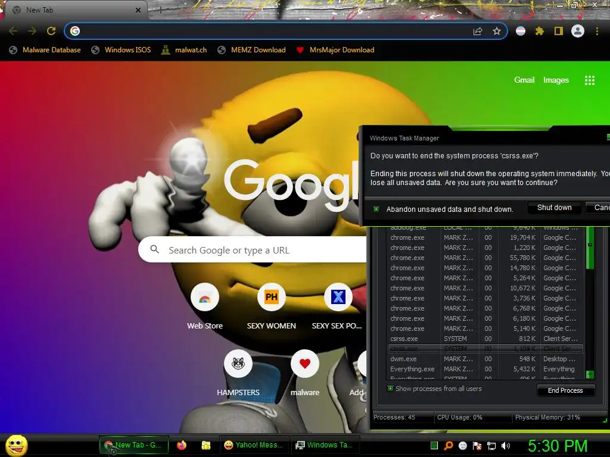Open the Chrome three-dot menu

pos(597,31)
